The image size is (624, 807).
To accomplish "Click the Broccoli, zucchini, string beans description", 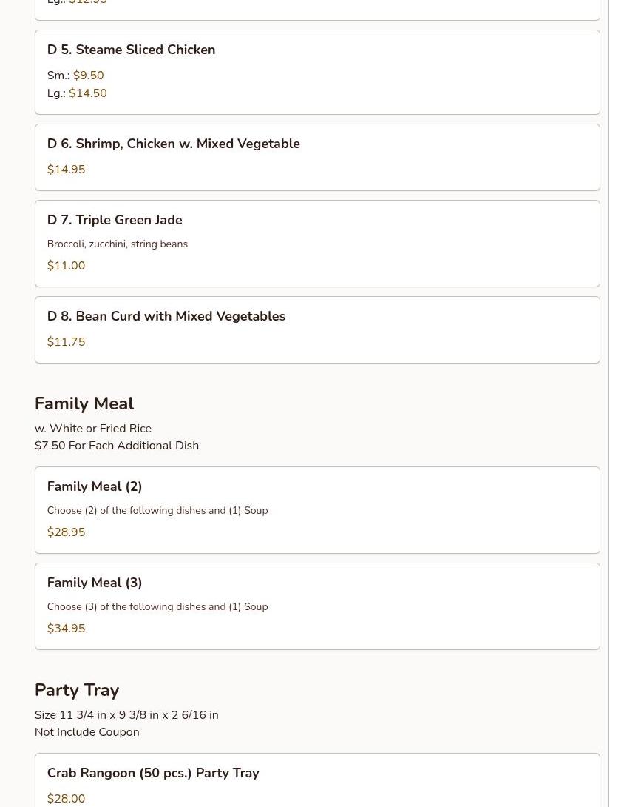I will pyautogui.click(x=117, y=244).
